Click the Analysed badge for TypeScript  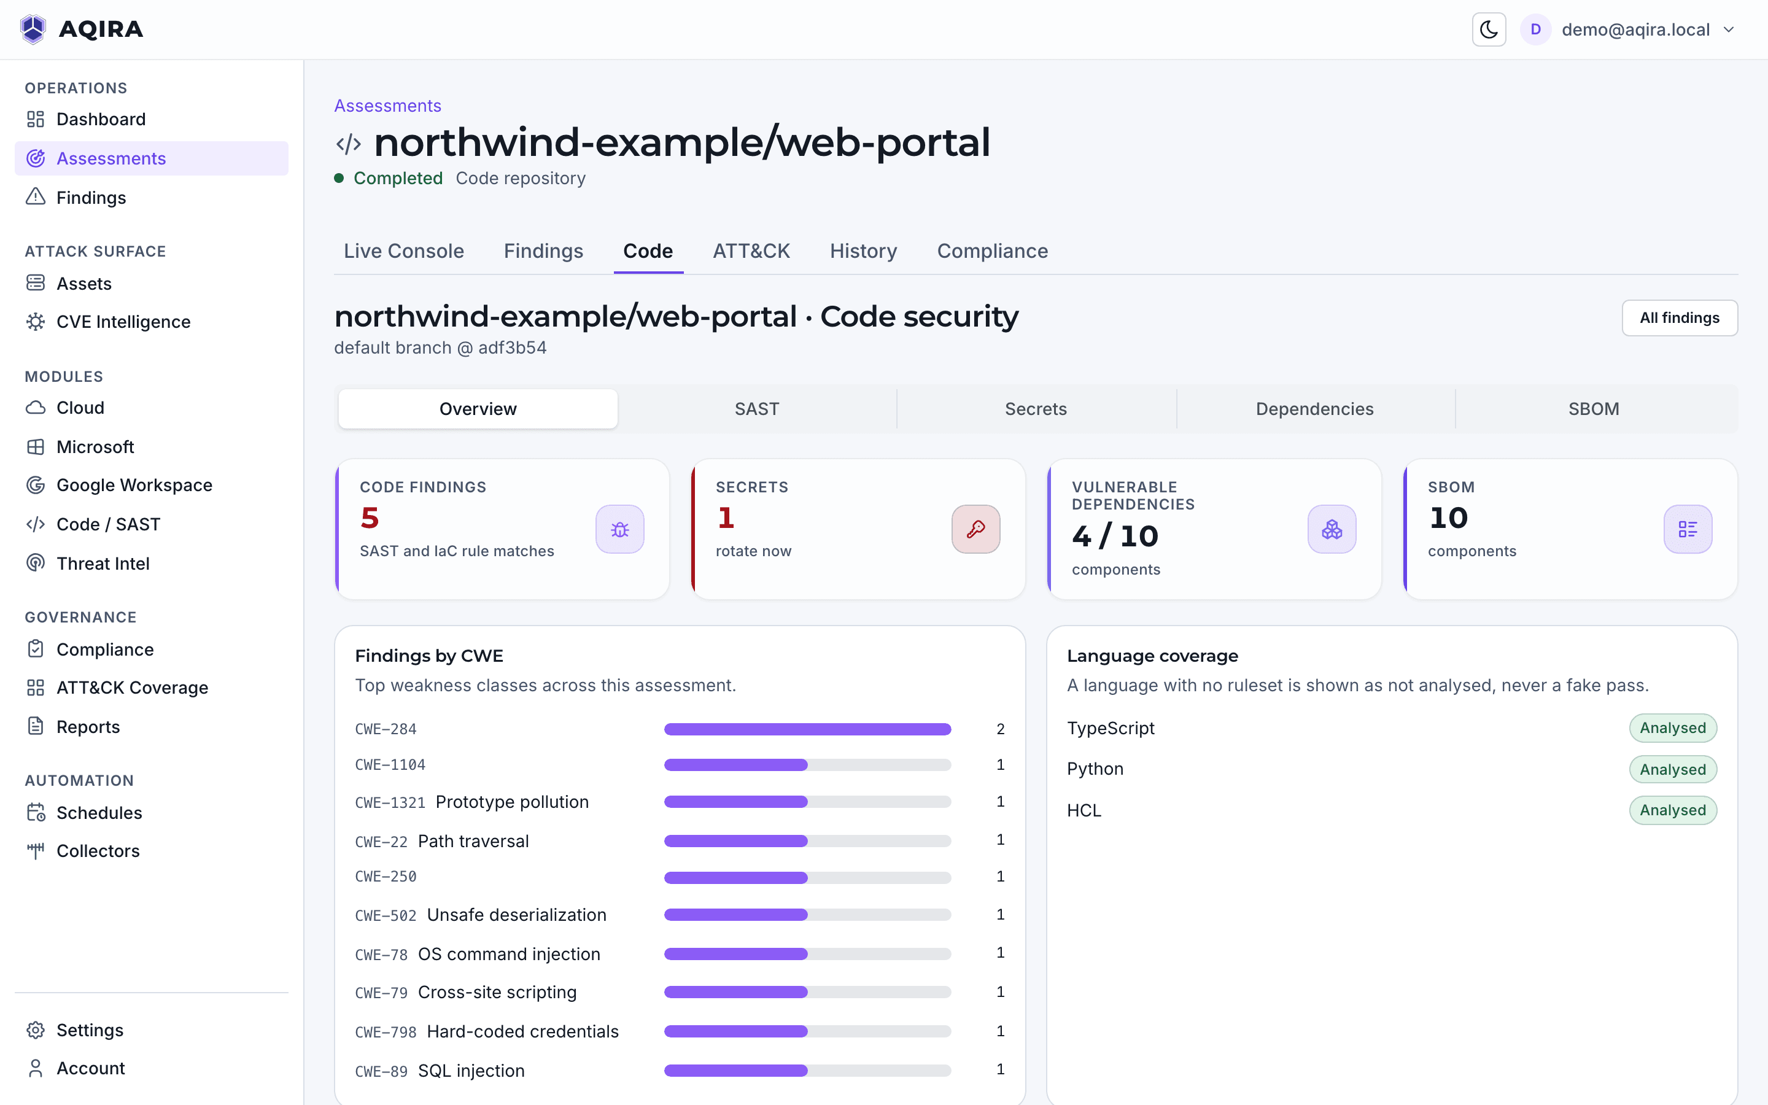[x=1672, y=728]
